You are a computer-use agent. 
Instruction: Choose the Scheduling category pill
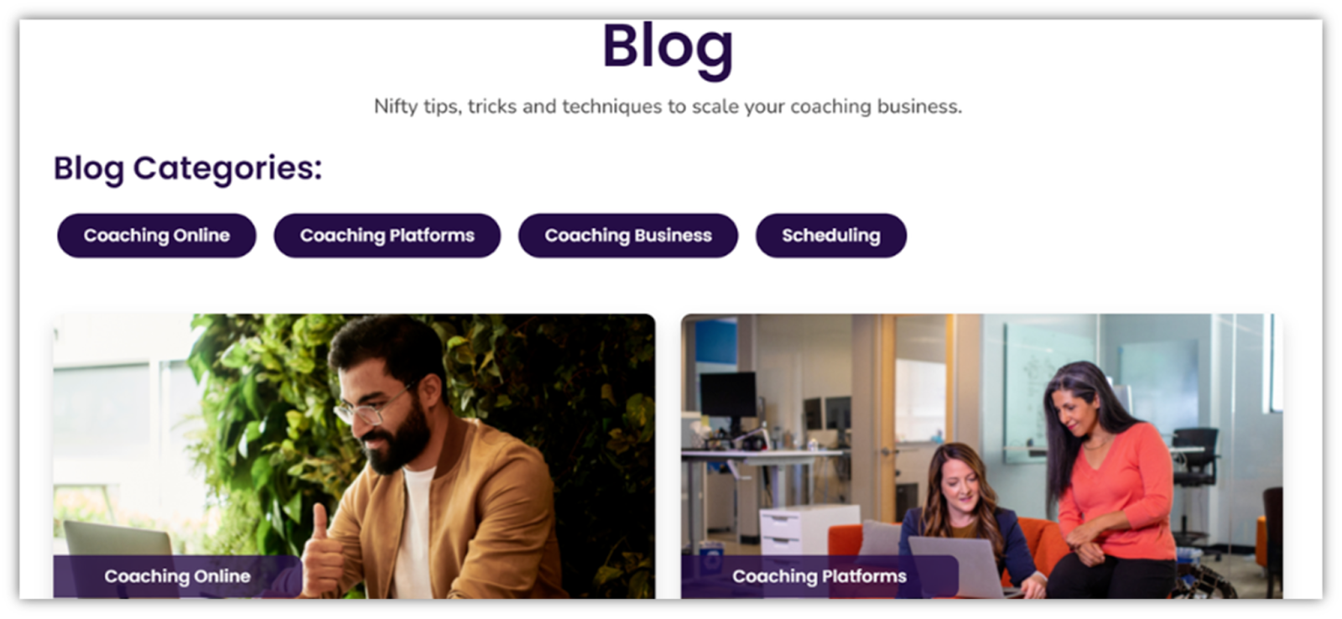tap(831, 236)
